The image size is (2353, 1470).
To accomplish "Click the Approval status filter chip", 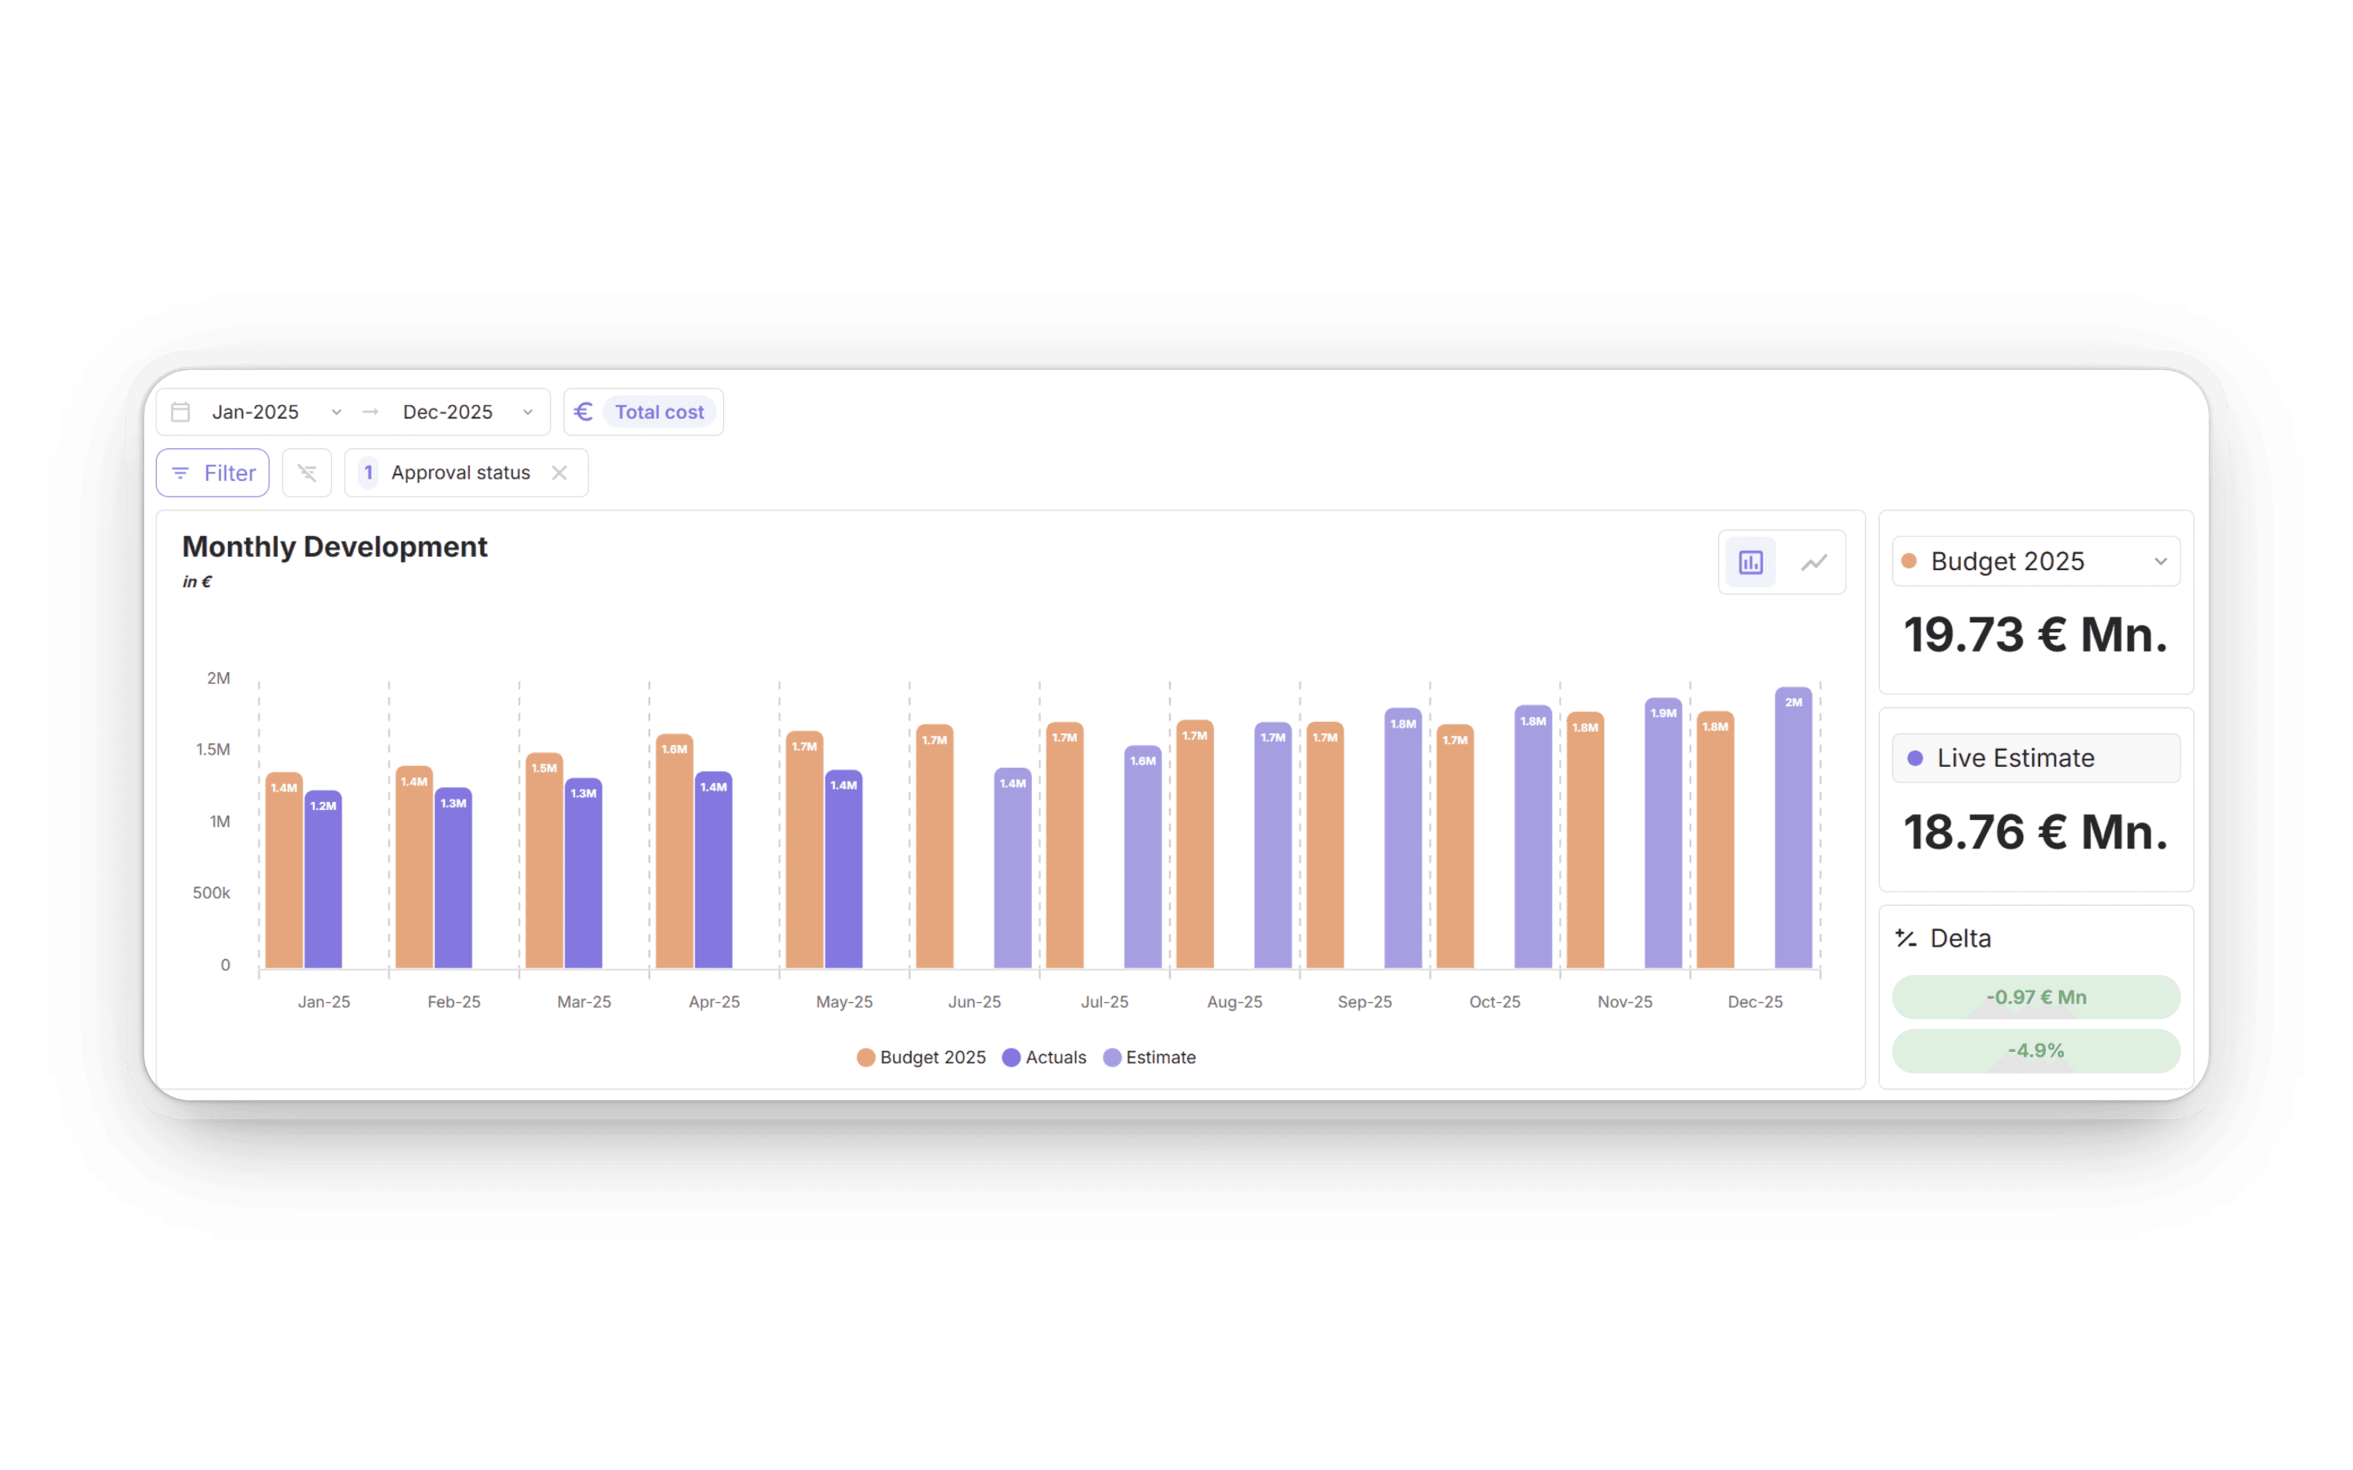I will point(460,474).
